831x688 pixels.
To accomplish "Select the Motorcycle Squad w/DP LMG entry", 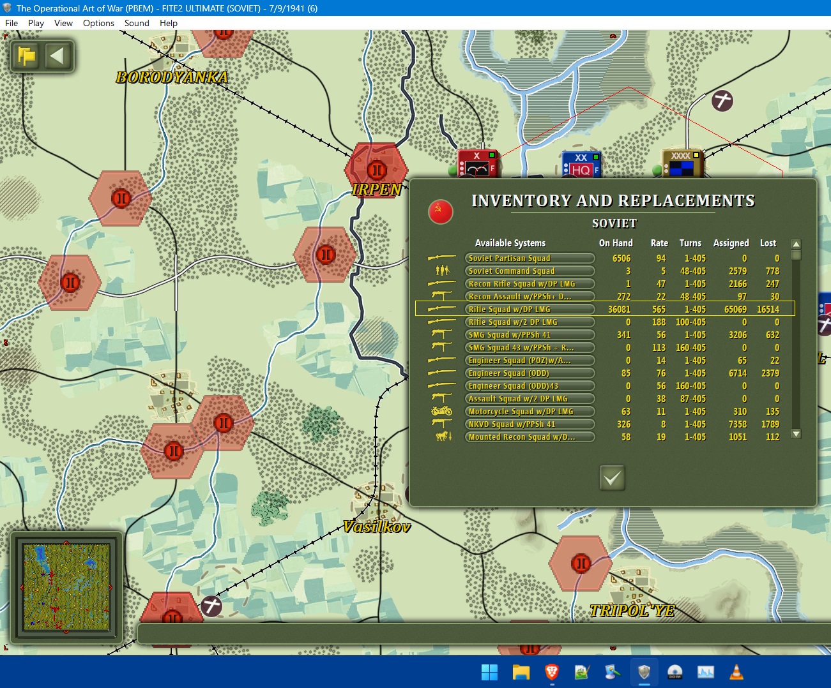I will pos(530,411).
